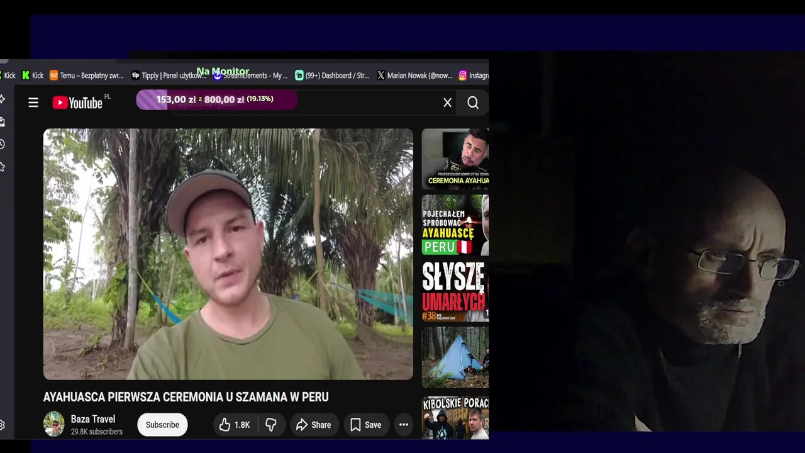Clear the search box with X
This screenshot has height=453, width=805.
click(x=447, y=103)
